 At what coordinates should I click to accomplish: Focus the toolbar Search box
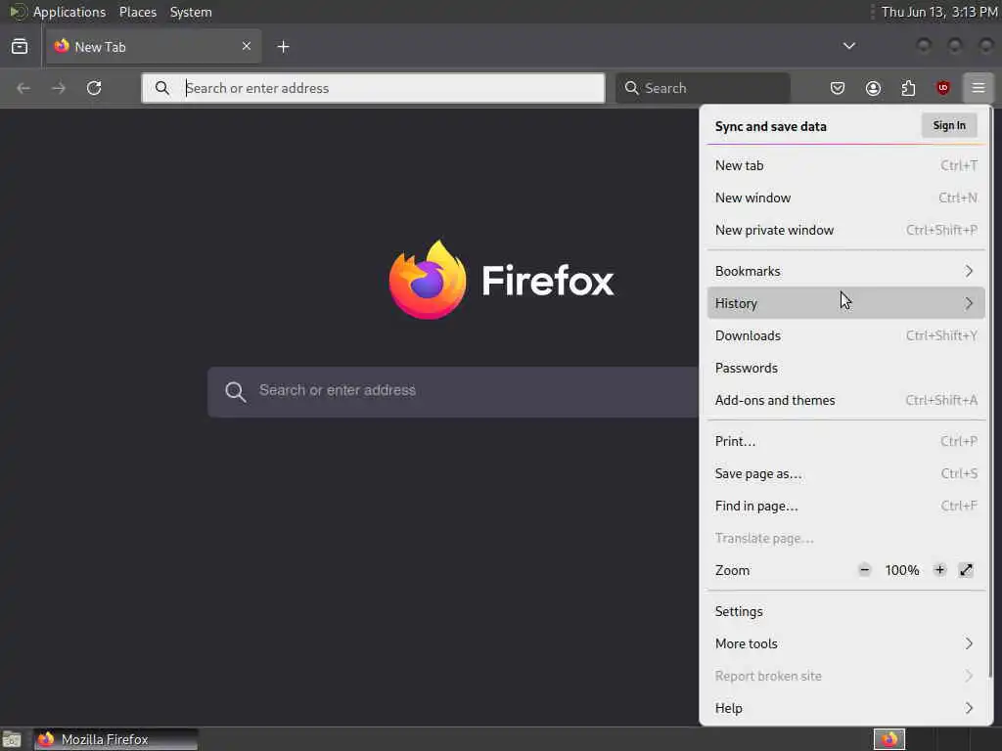703,88
